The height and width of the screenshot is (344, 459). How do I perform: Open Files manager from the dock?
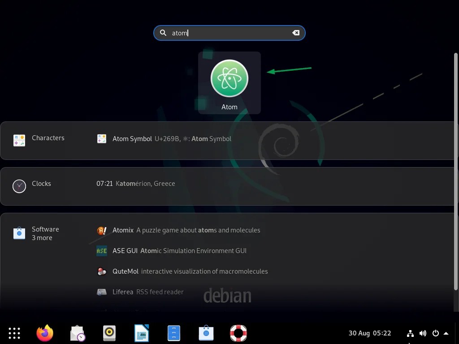[174, 333]
